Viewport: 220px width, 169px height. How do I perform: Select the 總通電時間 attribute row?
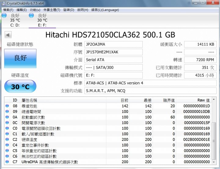tap(108, 111)
